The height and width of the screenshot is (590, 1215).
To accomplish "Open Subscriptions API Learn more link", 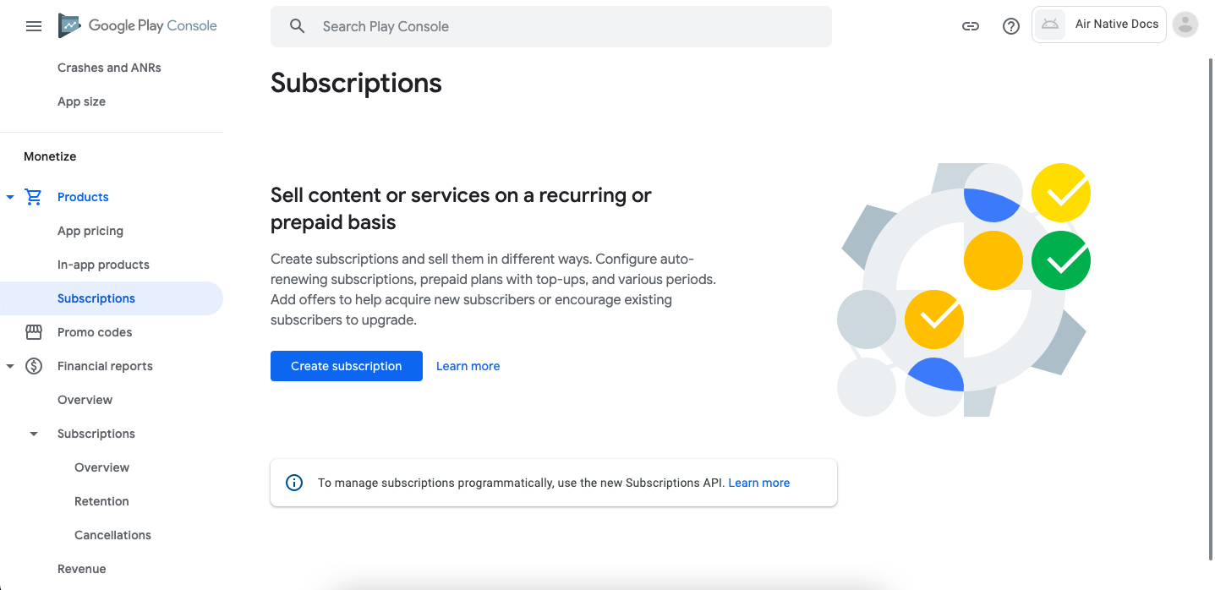I will (758, 483).
